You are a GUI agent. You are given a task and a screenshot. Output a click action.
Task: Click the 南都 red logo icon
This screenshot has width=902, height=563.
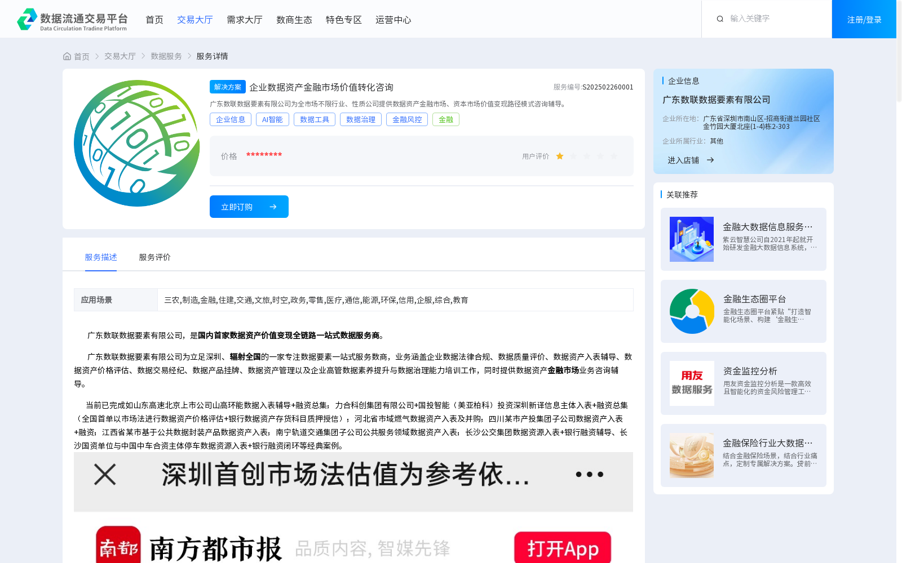(x=118, y=545)
